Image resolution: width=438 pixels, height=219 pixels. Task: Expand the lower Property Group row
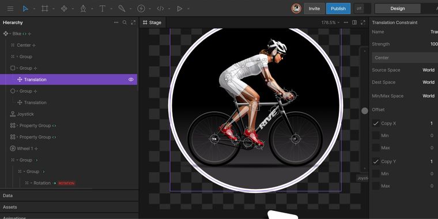[17, 137]
